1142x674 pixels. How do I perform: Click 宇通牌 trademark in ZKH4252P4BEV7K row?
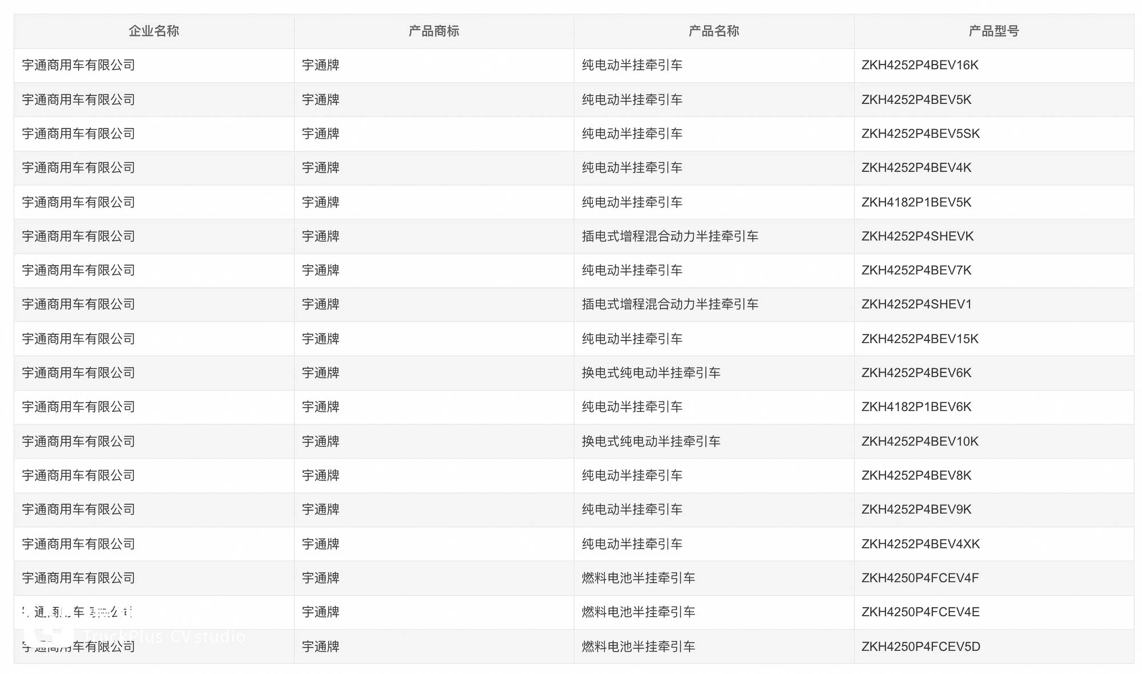[320, 270]
